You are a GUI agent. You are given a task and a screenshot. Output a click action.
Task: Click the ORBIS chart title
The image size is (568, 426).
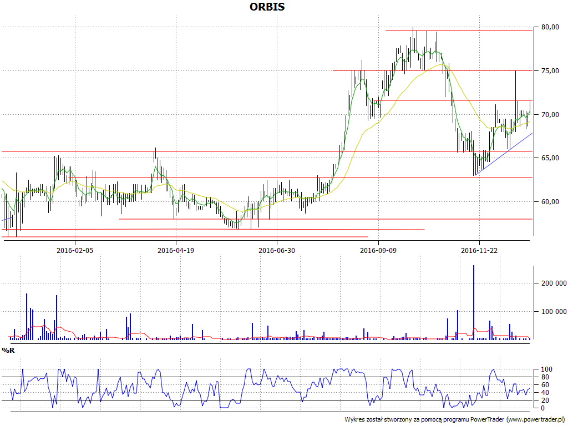[267, 7]
